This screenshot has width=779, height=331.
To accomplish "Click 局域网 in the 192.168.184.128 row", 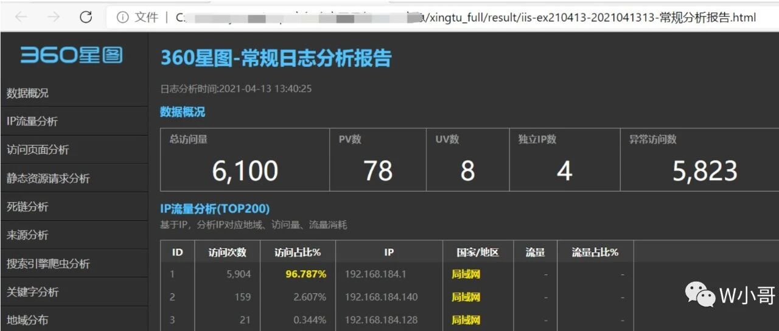I will 466,319.
